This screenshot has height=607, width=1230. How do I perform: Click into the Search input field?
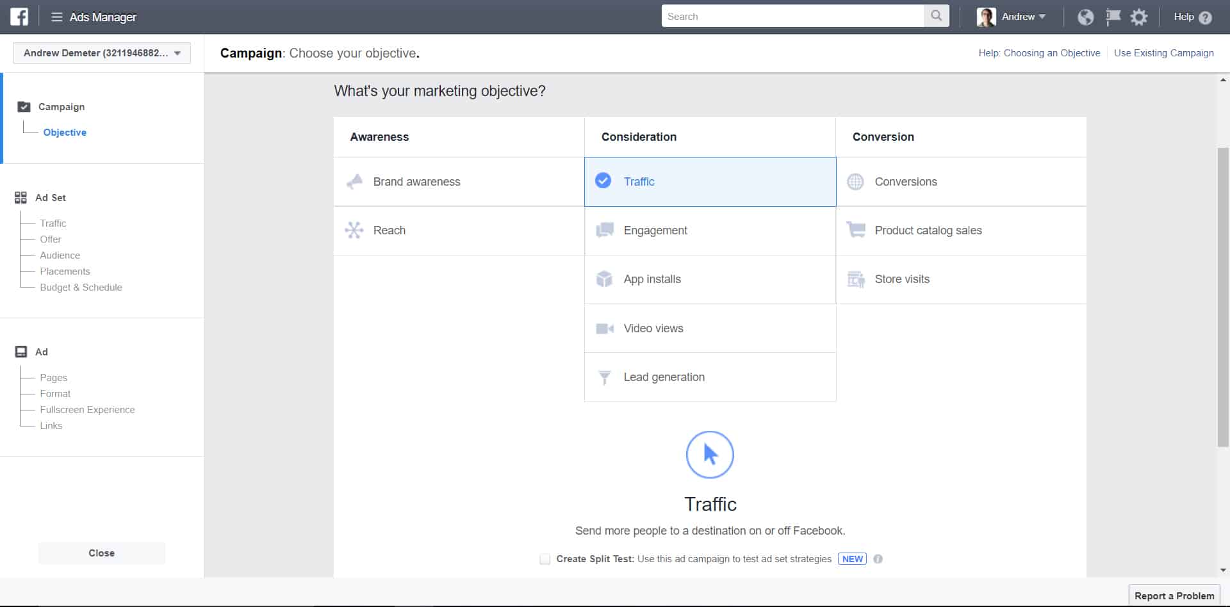tap(792, 16)
